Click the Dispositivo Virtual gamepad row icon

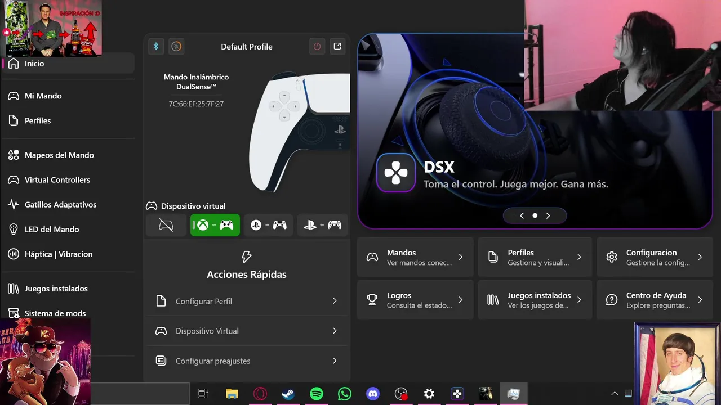(x=161, y=331)
